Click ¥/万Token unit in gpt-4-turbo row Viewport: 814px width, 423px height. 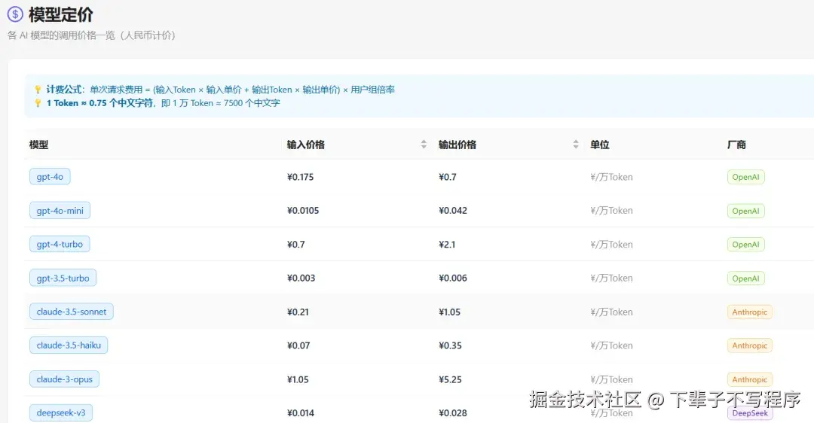point(611,244)
